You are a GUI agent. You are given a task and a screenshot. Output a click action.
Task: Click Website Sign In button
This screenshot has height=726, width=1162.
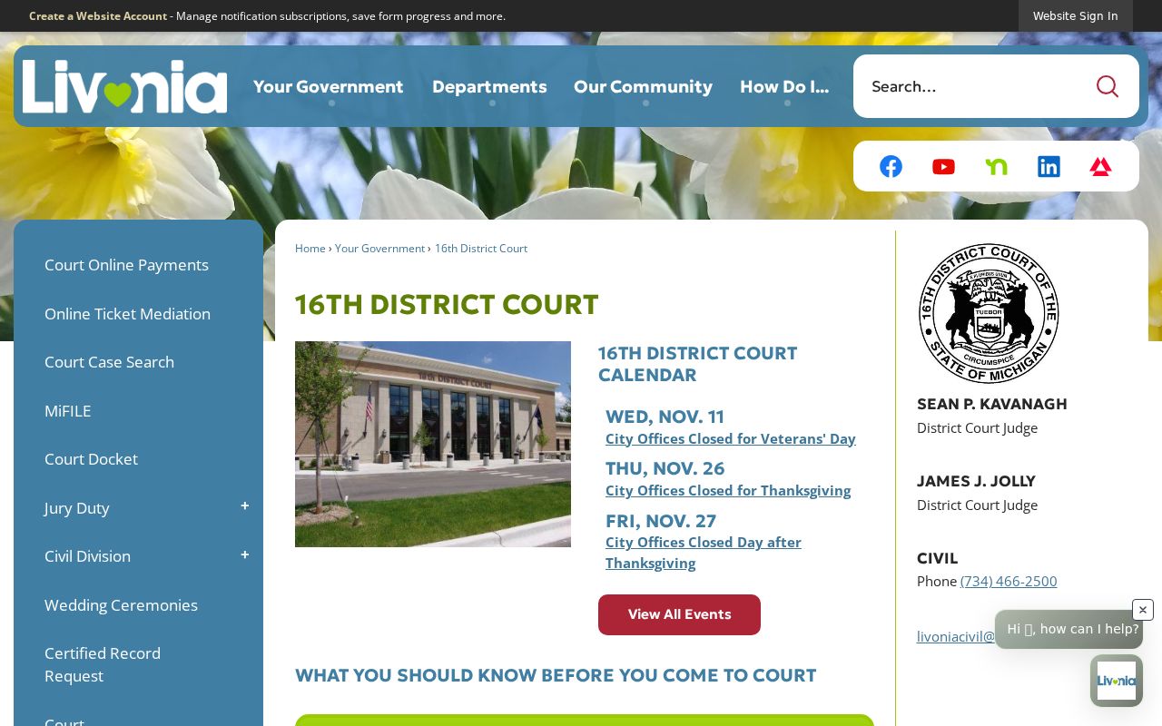coord(1076,15)
